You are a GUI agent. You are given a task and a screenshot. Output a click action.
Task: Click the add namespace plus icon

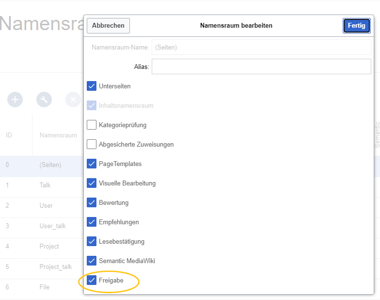point(15,100)
